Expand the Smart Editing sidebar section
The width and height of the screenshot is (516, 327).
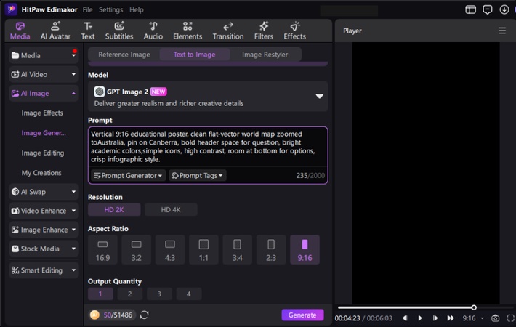[x=44, y=270]
